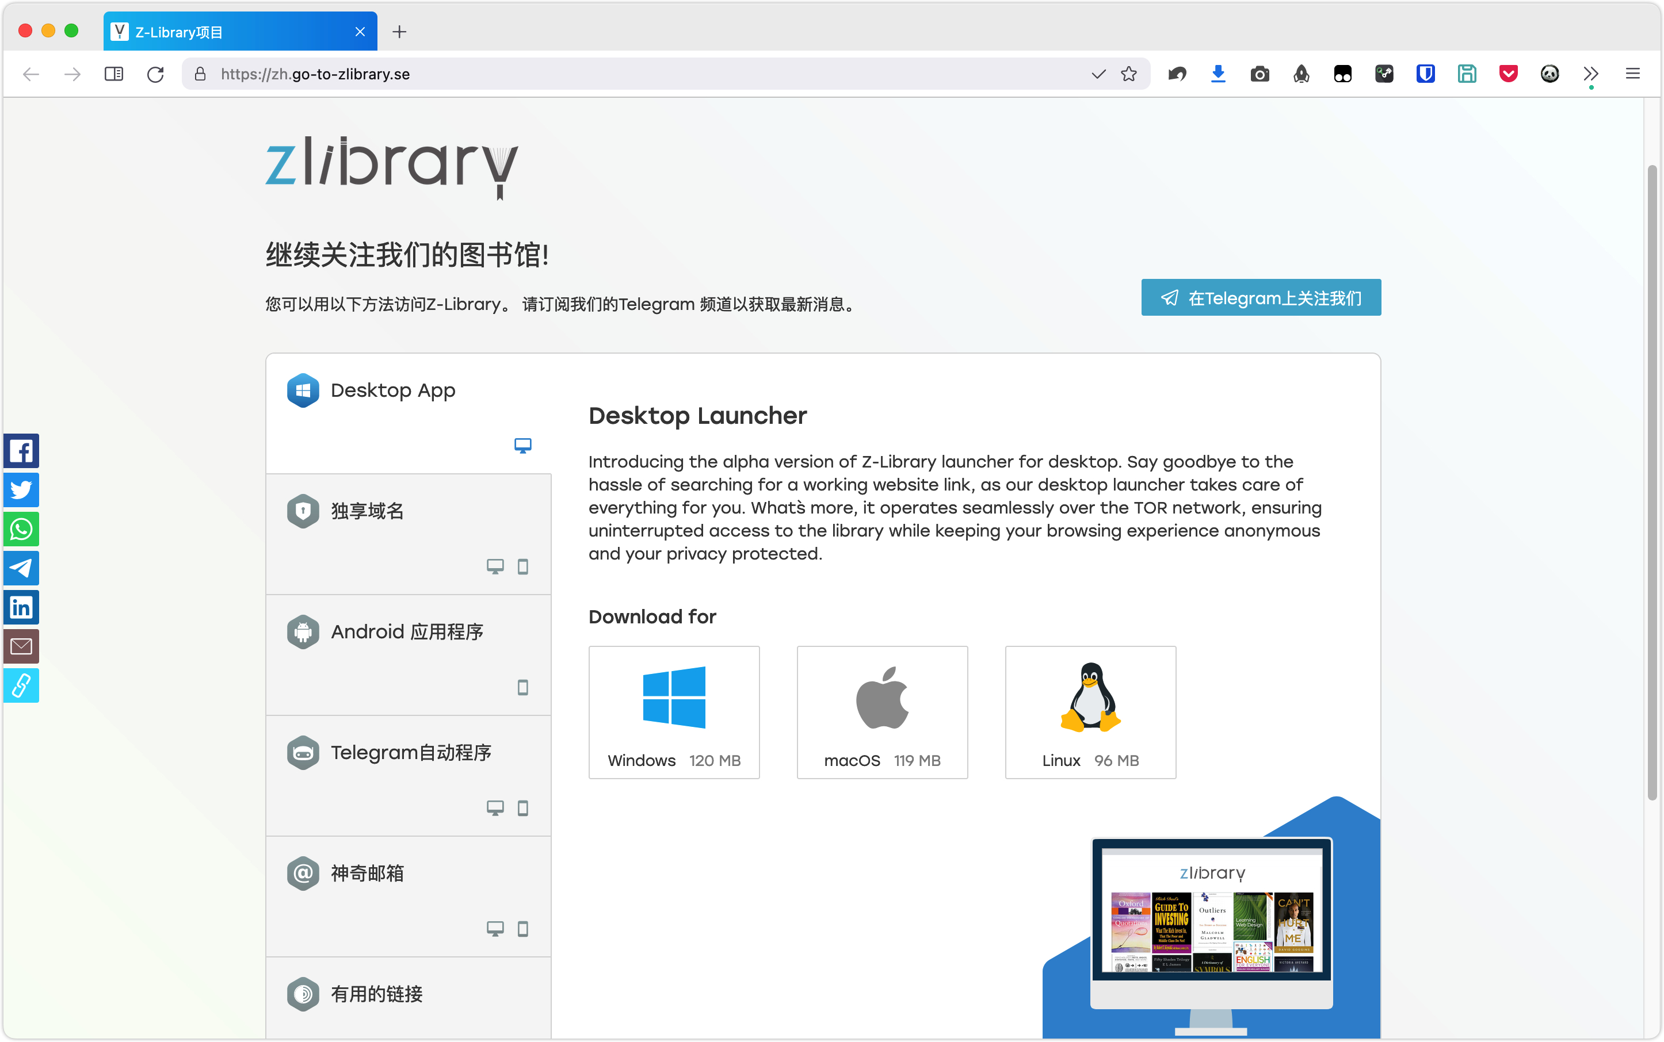Screen dimensions: 1664x1042
Task: Save this page to Pocket
Action: point(1509,74)
